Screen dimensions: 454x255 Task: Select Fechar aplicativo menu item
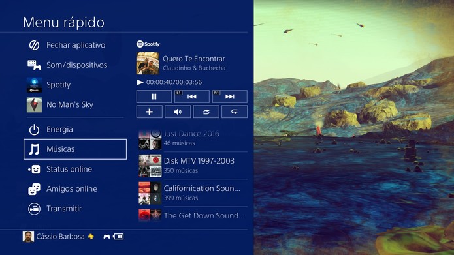[75, 45]
